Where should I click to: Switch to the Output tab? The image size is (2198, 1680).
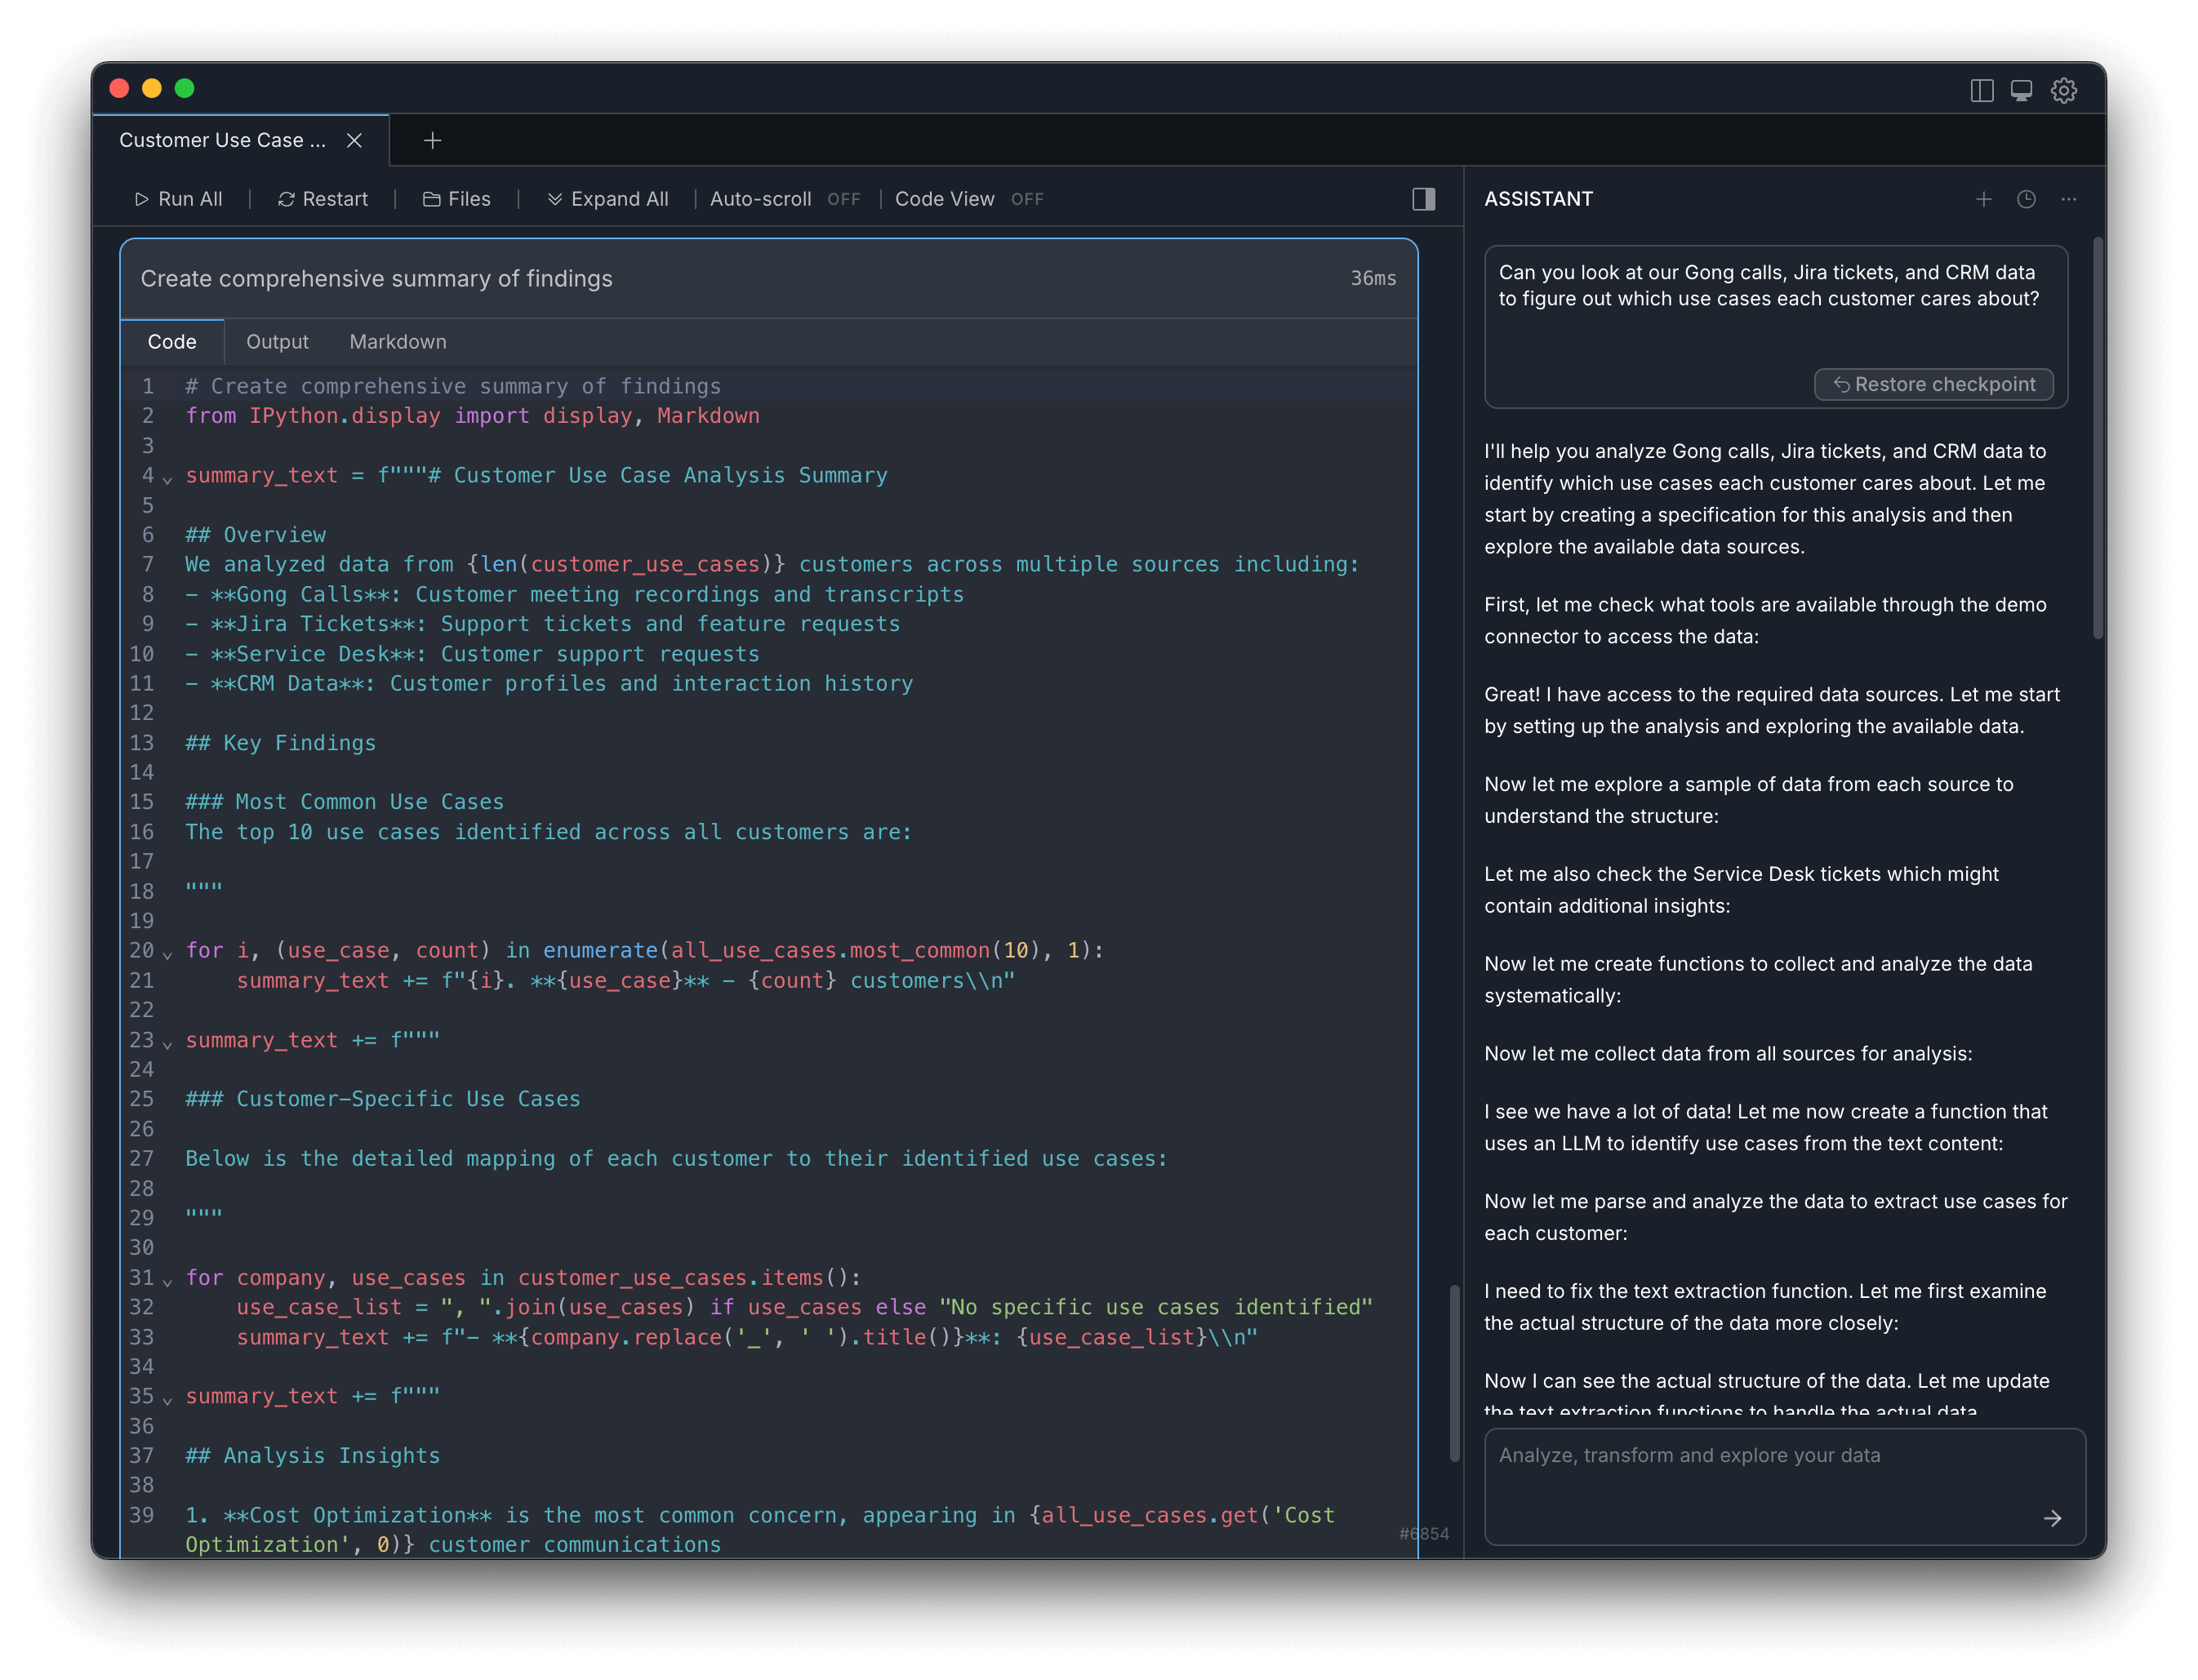point(277,342)
